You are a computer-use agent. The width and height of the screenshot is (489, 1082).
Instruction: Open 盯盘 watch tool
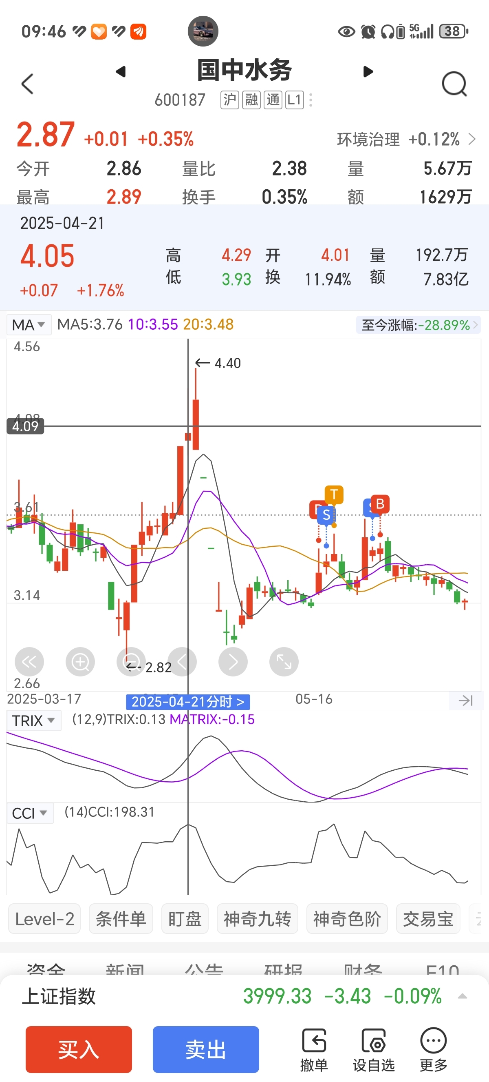click(x=185, y=919)
